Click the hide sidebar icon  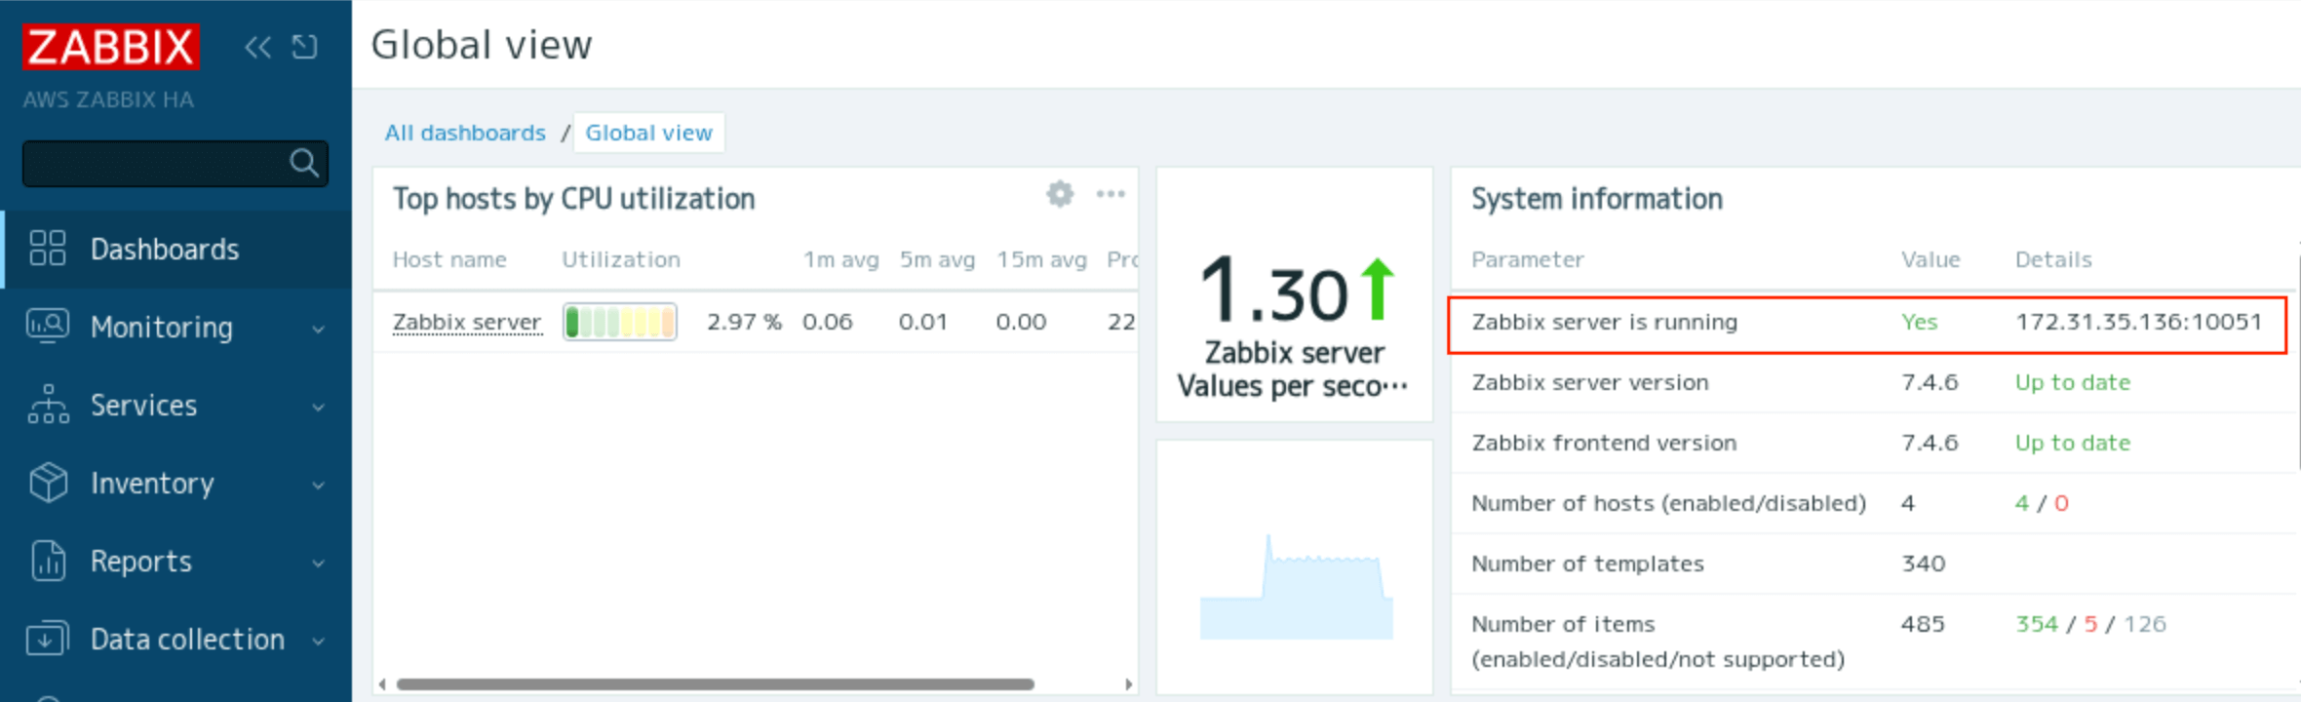coord(305,47)
